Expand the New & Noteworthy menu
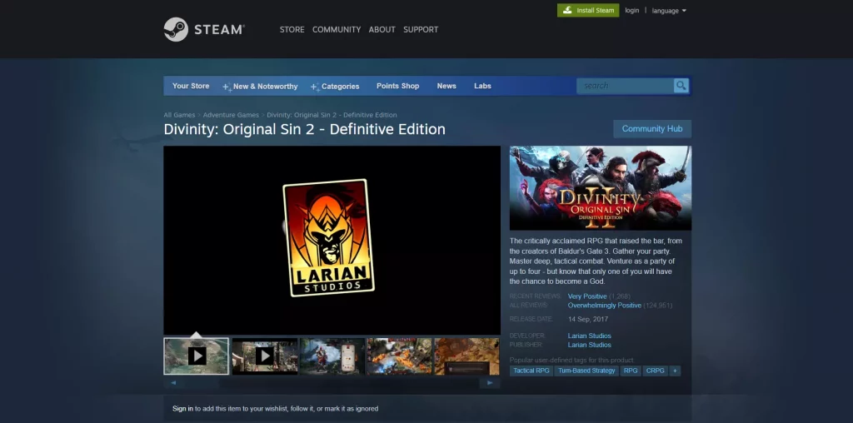853x423 pixels. (x=260, y=86)
